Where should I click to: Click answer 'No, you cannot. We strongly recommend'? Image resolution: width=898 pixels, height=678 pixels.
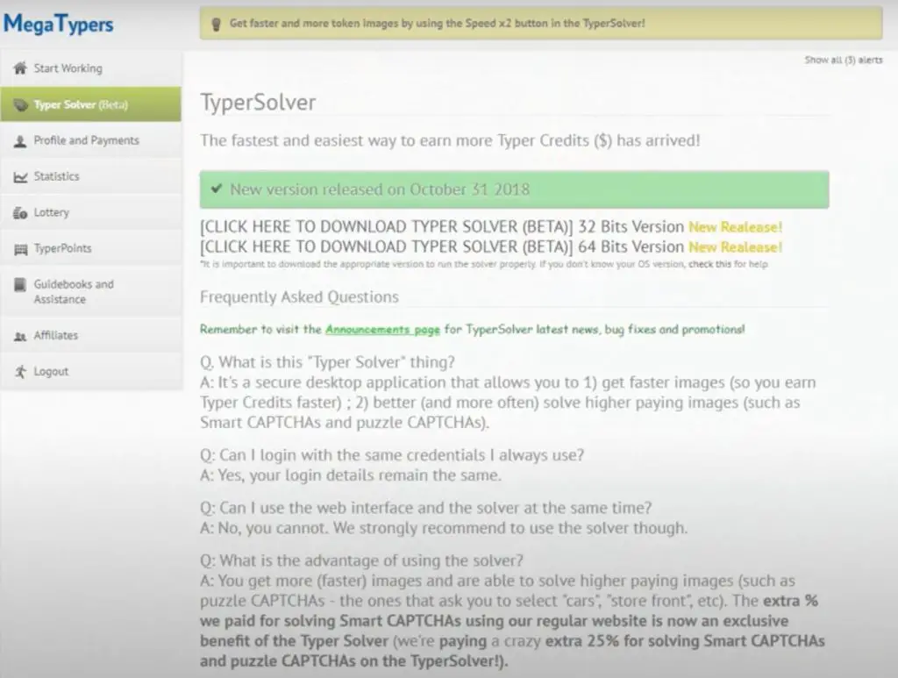click(444, 527)
